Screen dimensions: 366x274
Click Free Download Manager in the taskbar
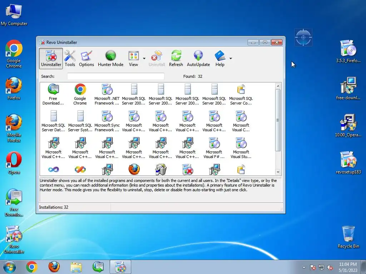[98, 267]
